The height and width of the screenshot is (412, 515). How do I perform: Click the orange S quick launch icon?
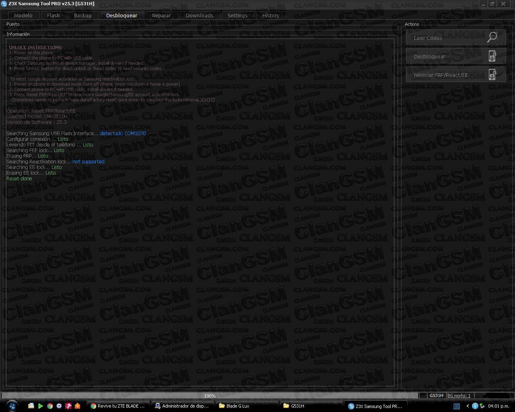pyautogui.click(x=78, y=406)
